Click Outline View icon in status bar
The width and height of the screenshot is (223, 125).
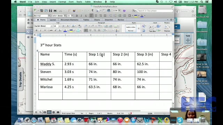pyautogui.click(x=40, y=112)
